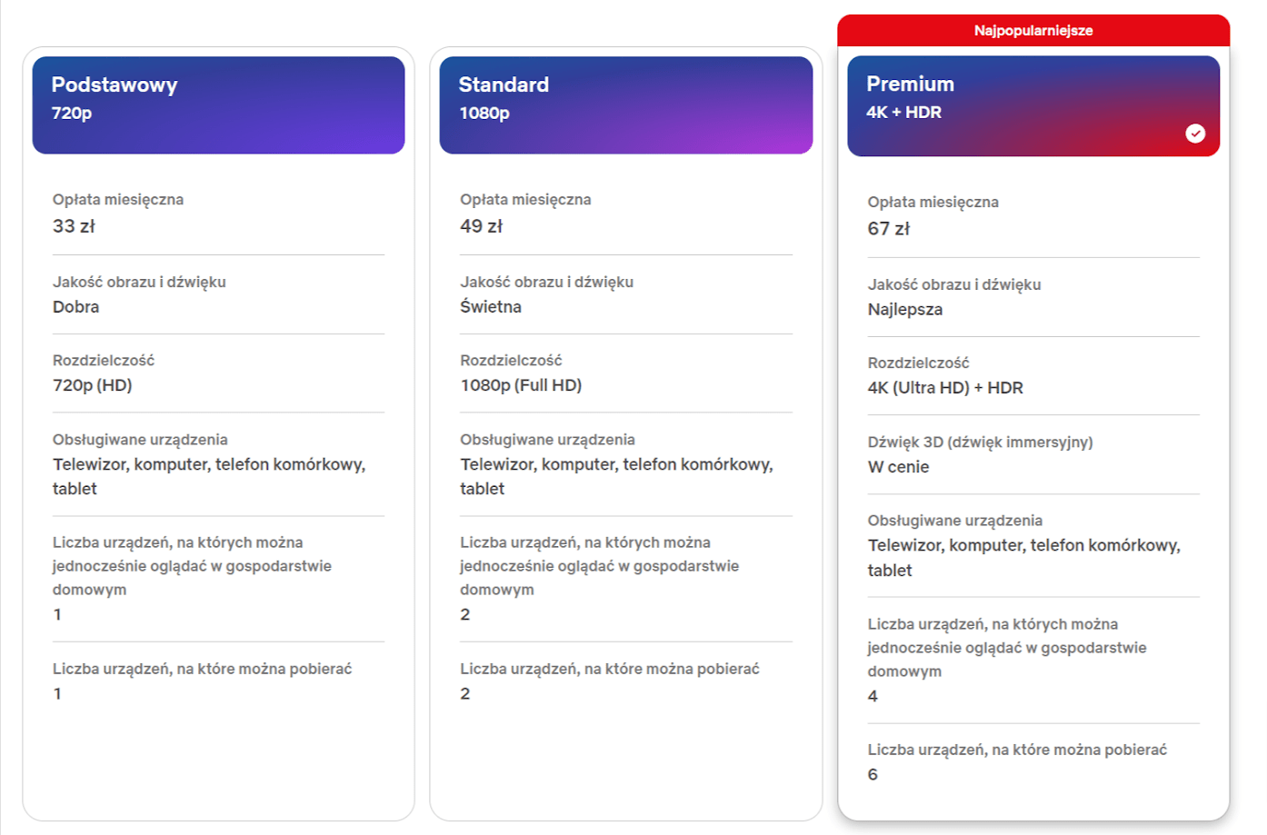Click the checkmark icon on Premium plan
The height and width of the screenshot is (835, 1267).
(1194, 134)
